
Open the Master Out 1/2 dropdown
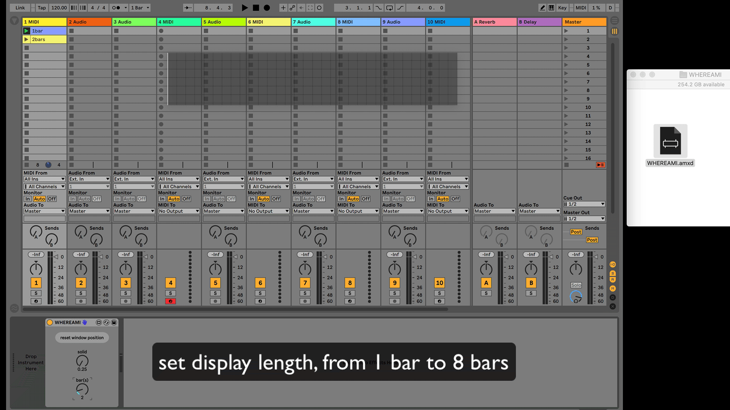coord(584,219)
